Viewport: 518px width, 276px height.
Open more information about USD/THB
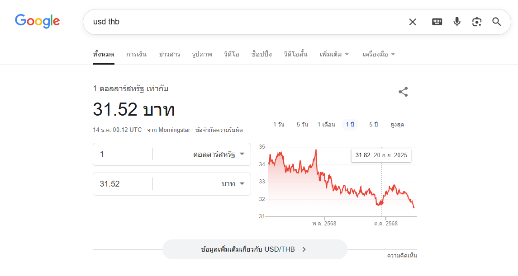coord(254,249)
